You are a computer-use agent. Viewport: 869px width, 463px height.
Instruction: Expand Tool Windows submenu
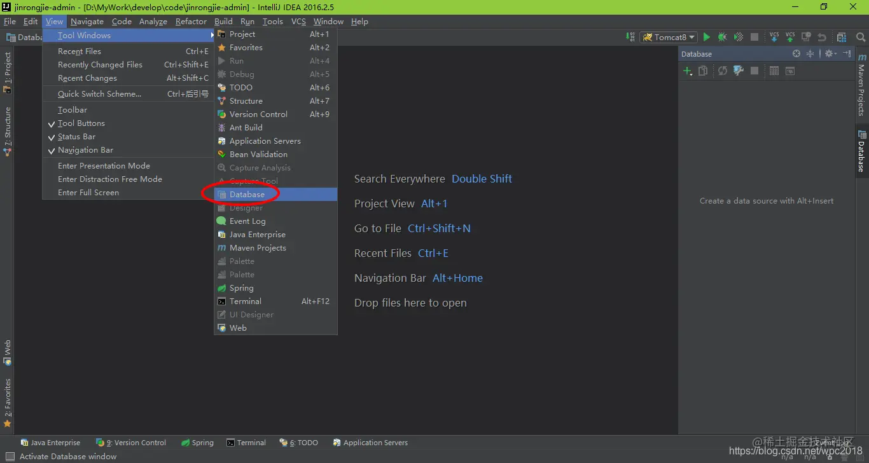(129, 35)
